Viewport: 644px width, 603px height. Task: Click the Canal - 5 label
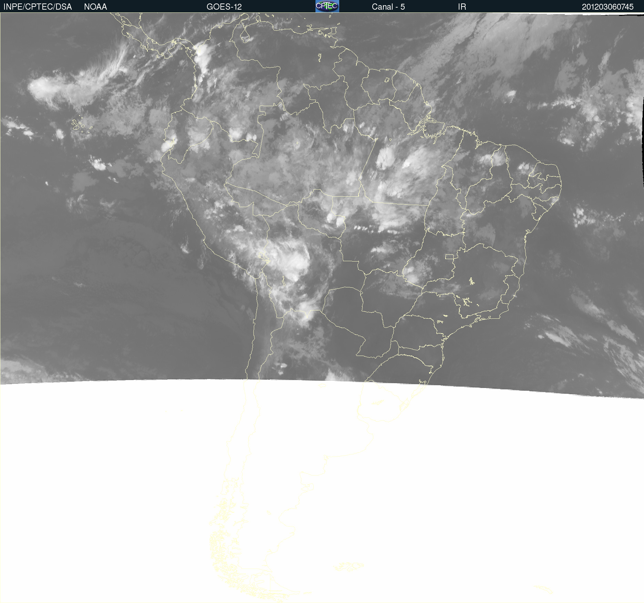pyautogui.click(x=388, y=7)
